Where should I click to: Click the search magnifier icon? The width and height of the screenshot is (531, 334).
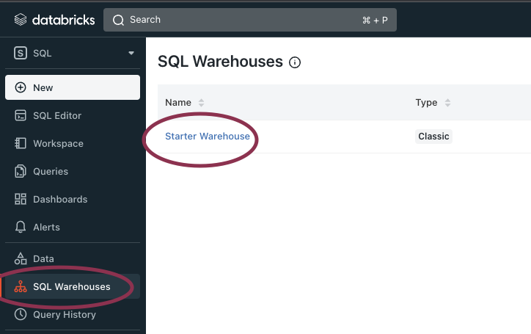pyautogui.click(x=118, y=20)
